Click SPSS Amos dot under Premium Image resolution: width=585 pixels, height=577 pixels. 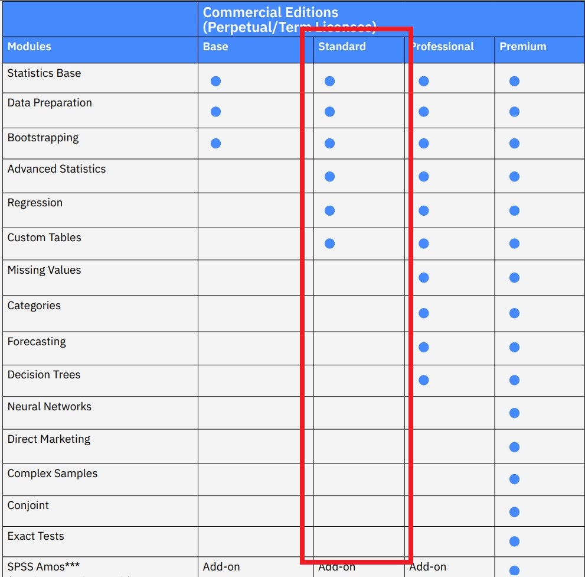[514, 570]
